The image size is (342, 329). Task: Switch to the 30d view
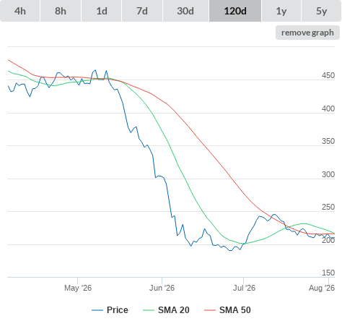point(185,11)
